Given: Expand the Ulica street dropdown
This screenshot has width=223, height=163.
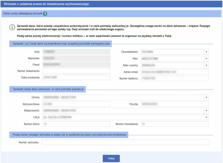Looking at the screenshot, I should (206, 117).
